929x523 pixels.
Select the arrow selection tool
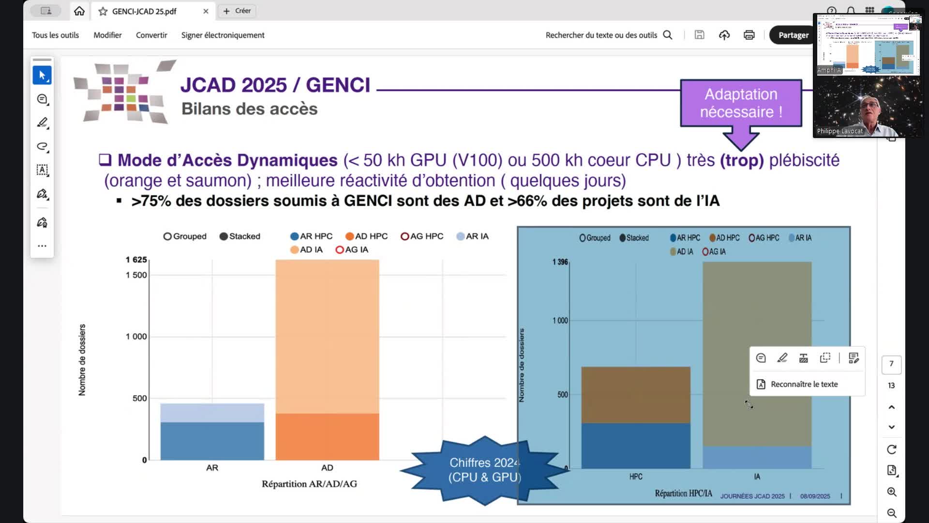(42, 75)
